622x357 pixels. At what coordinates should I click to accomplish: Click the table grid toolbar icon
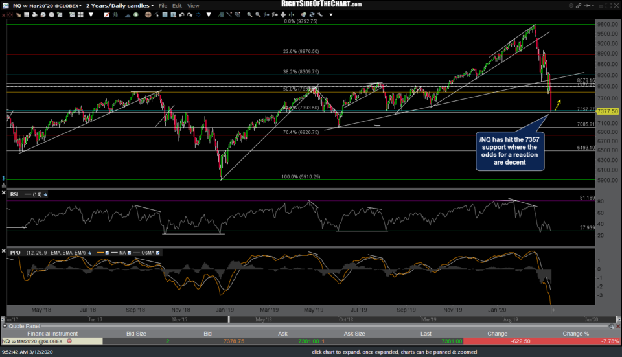tap(26, 15)
